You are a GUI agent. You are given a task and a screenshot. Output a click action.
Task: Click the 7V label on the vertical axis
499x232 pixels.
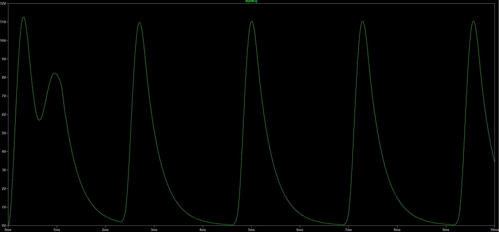click(4, 96)
